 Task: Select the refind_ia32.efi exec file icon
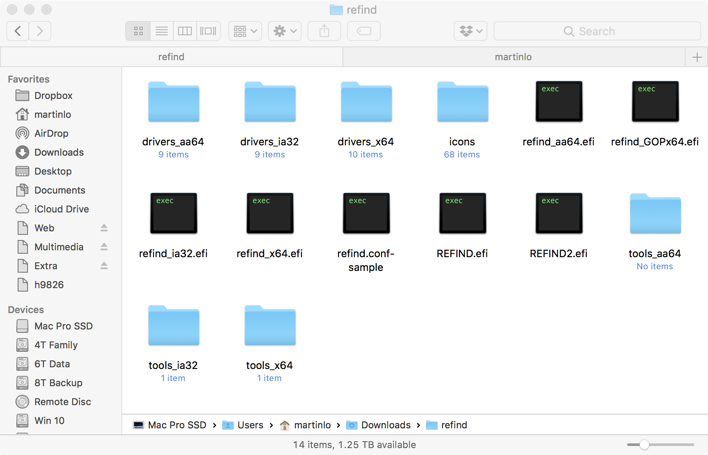tap(174, 213)
